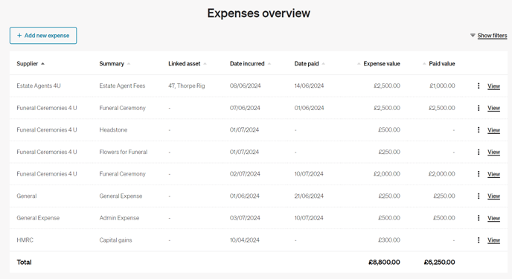Show filters link
Screen dimensions: 512x279
(x=492, y=35)
